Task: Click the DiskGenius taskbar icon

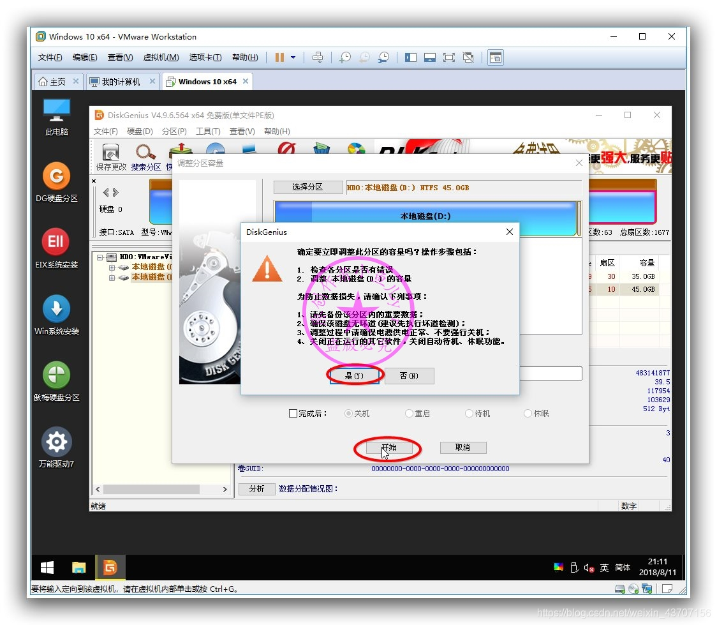Action: tap(110, 568)
